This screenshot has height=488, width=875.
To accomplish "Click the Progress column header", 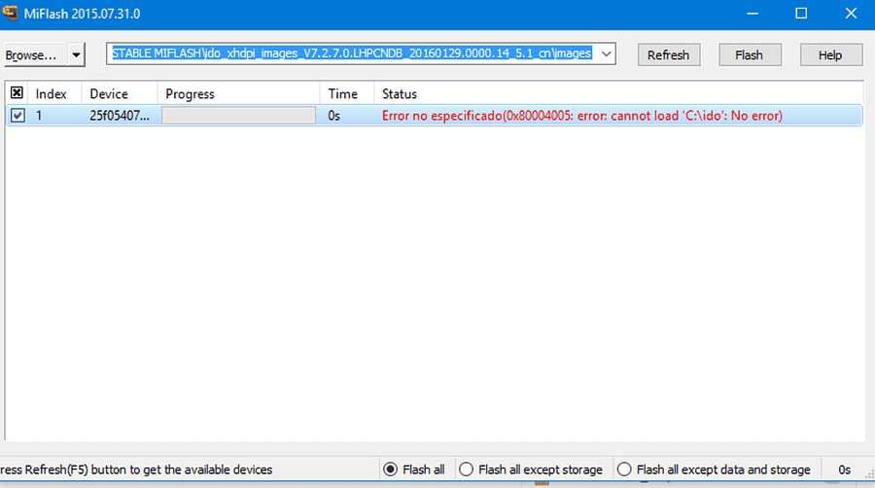I will coord(239,93).
